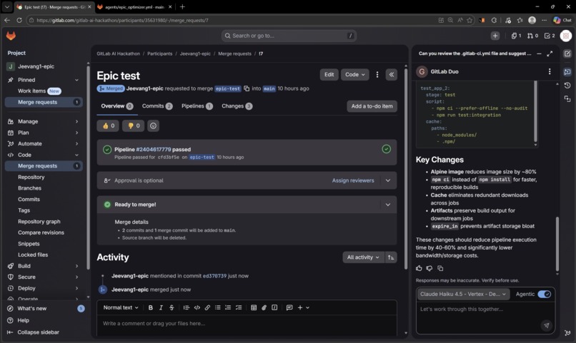Focus the Search or go to field
Screen dimensions: 576x343
point(289,36)
